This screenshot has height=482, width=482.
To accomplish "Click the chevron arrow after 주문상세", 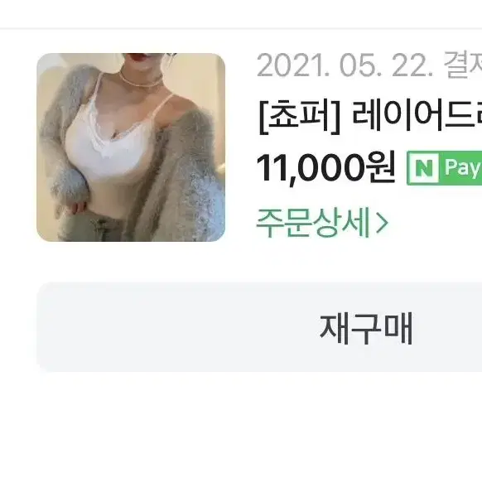I will (x=382, y=223).
